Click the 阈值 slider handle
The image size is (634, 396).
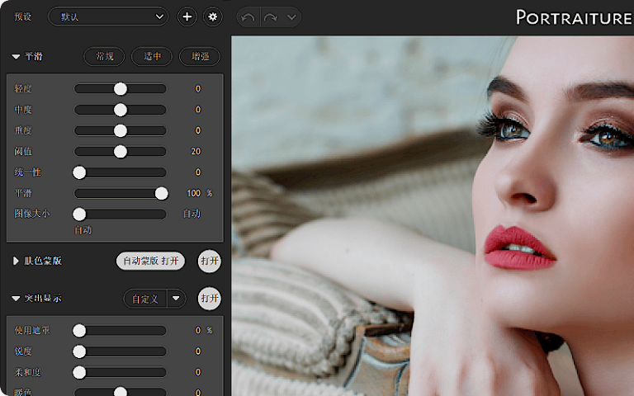120,152
